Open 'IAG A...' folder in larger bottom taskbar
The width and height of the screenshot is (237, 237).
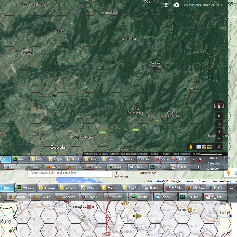coord(90,188)
